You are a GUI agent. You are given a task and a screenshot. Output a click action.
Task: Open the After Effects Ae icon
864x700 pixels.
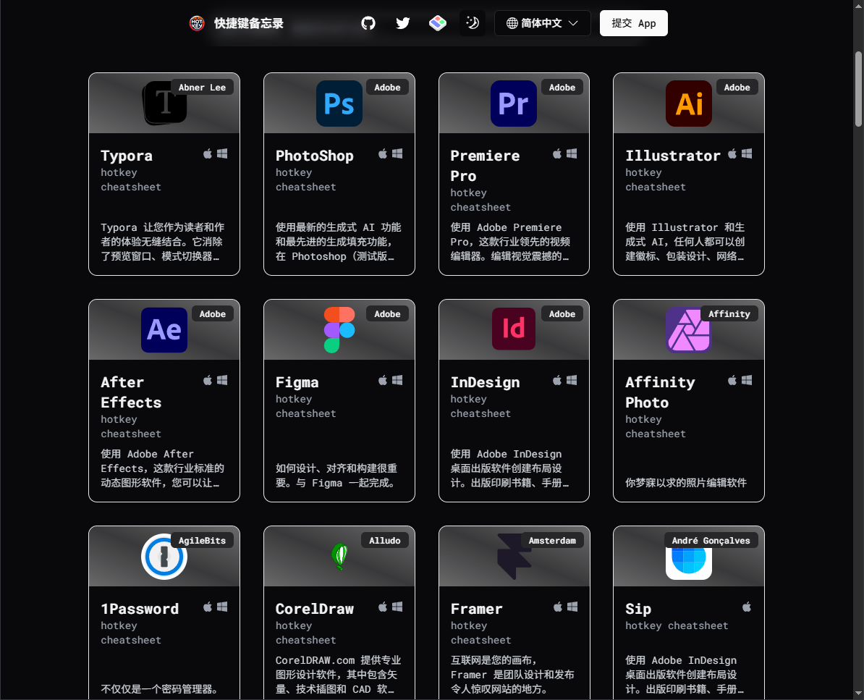pyautogui.click(x=164, y=329)
